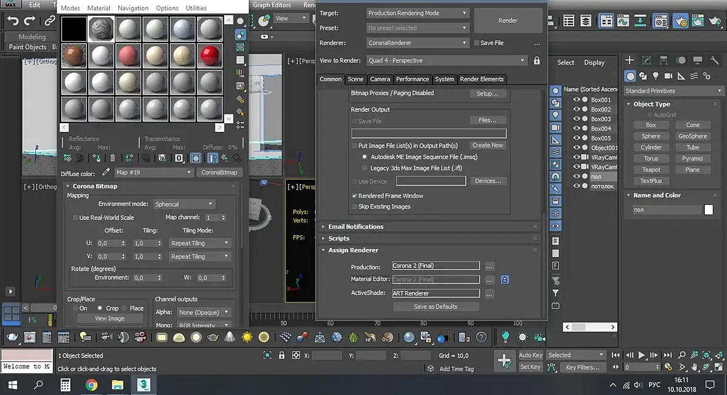Switch to the Performance tab
The width and height of the screenshot is (727, 395).
click(412, 79)
